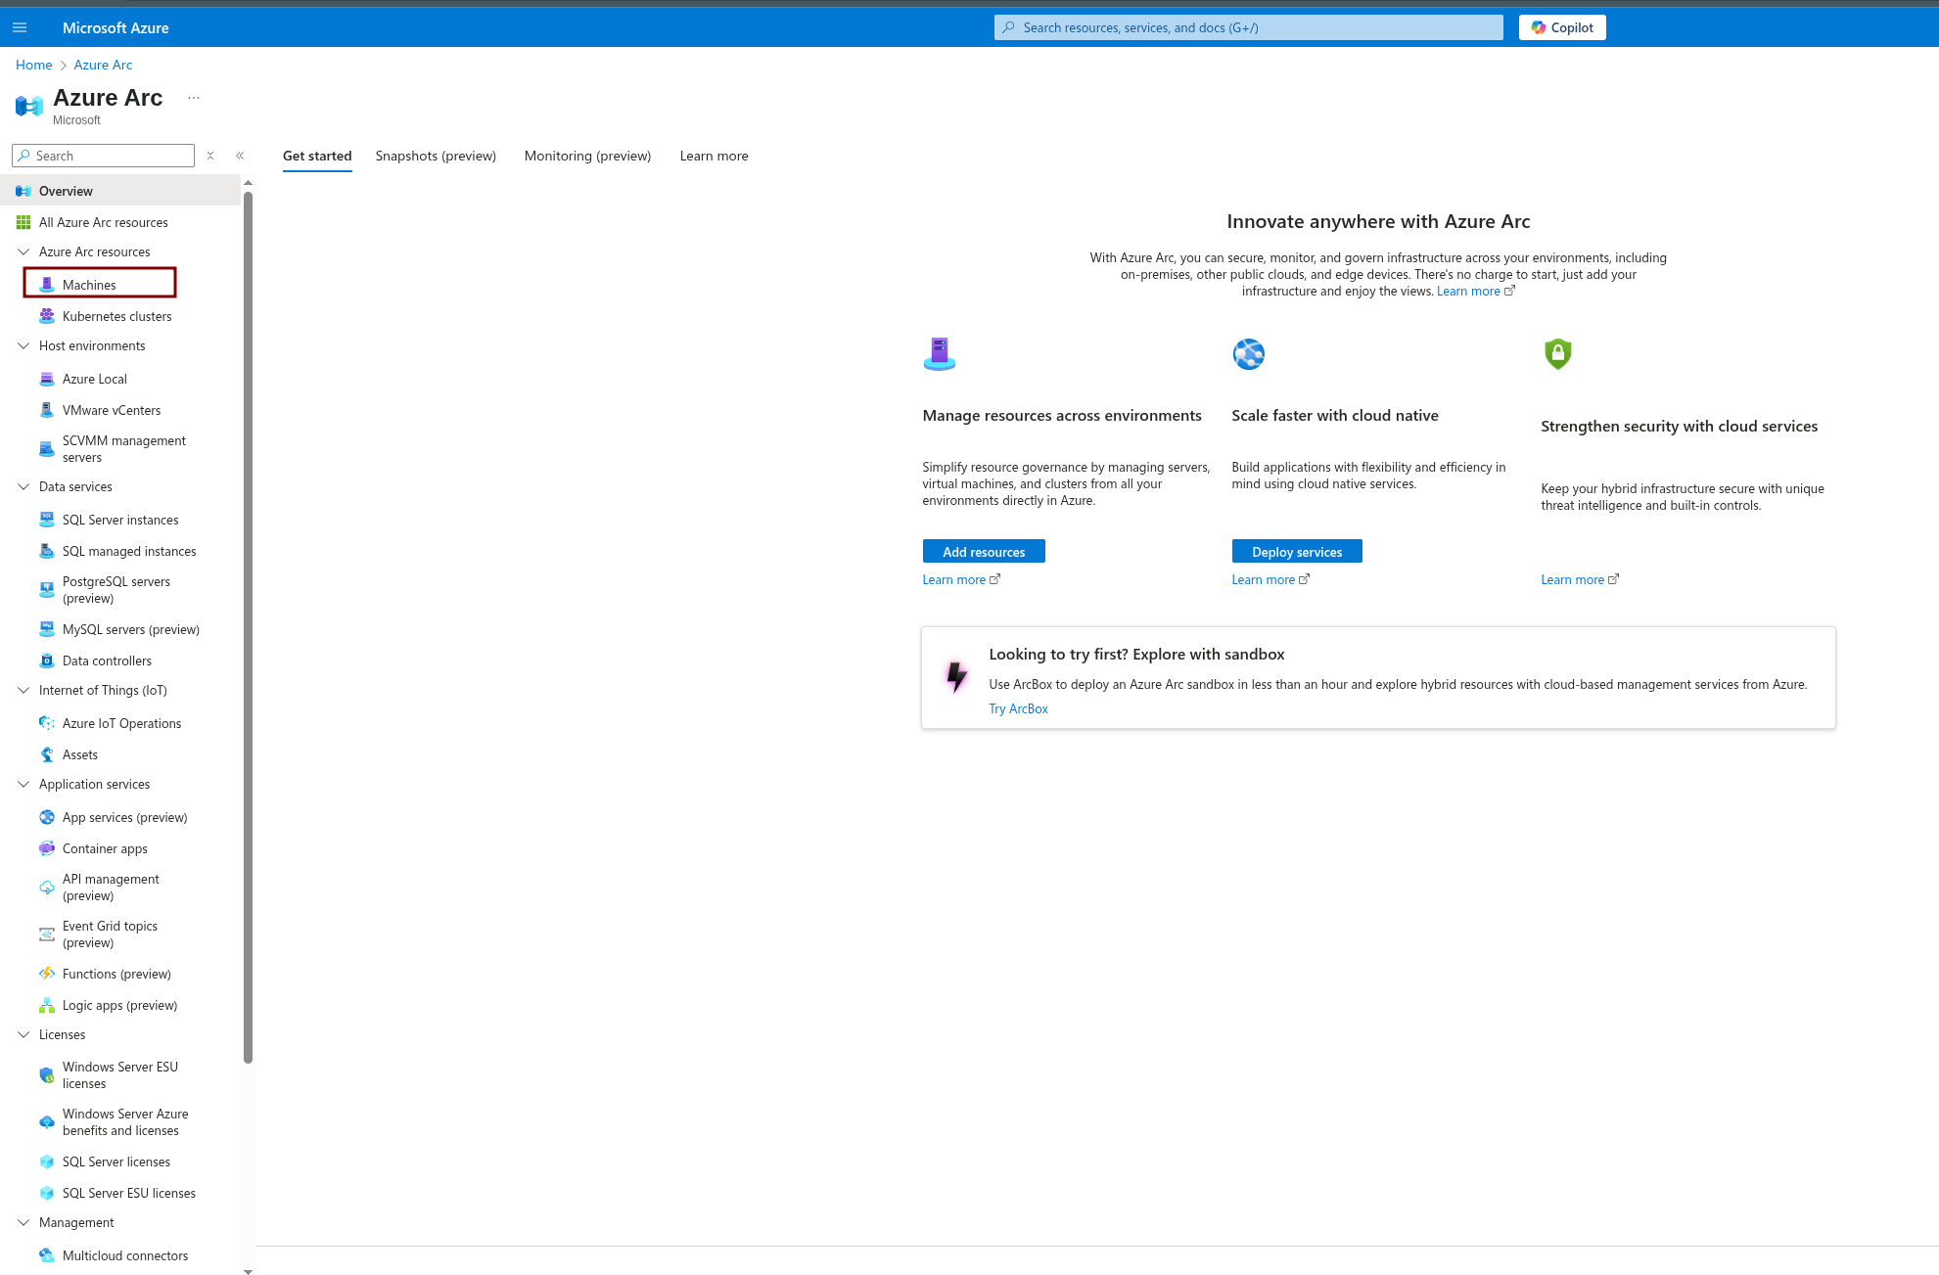Click the sidebar scroll down arrow
The height and width of the screenshot is (1275, 1939).
tap(248, 1270)
